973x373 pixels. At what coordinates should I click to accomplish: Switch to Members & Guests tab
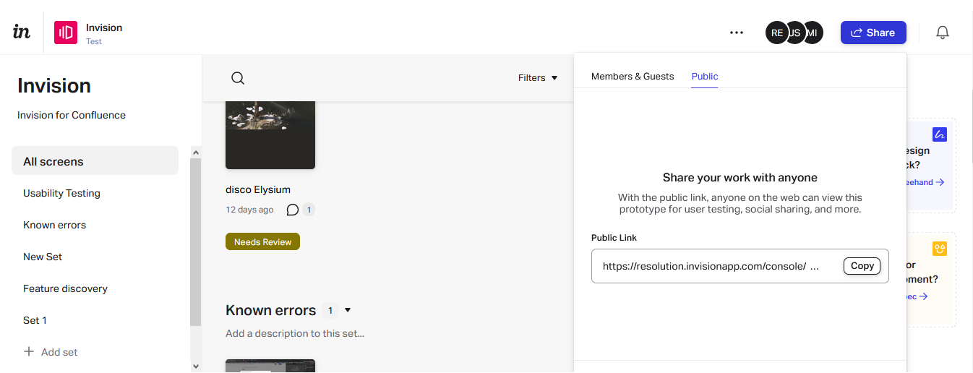point(633,77)
